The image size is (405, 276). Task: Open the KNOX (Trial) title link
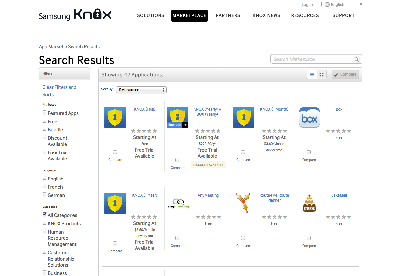point(145,109)
